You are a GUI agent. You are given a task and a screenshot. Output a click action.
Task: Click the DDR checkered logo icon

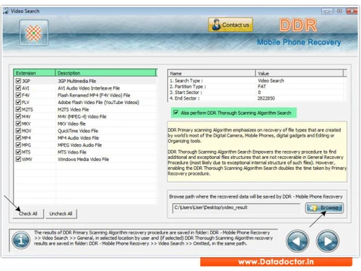(34, 33)
